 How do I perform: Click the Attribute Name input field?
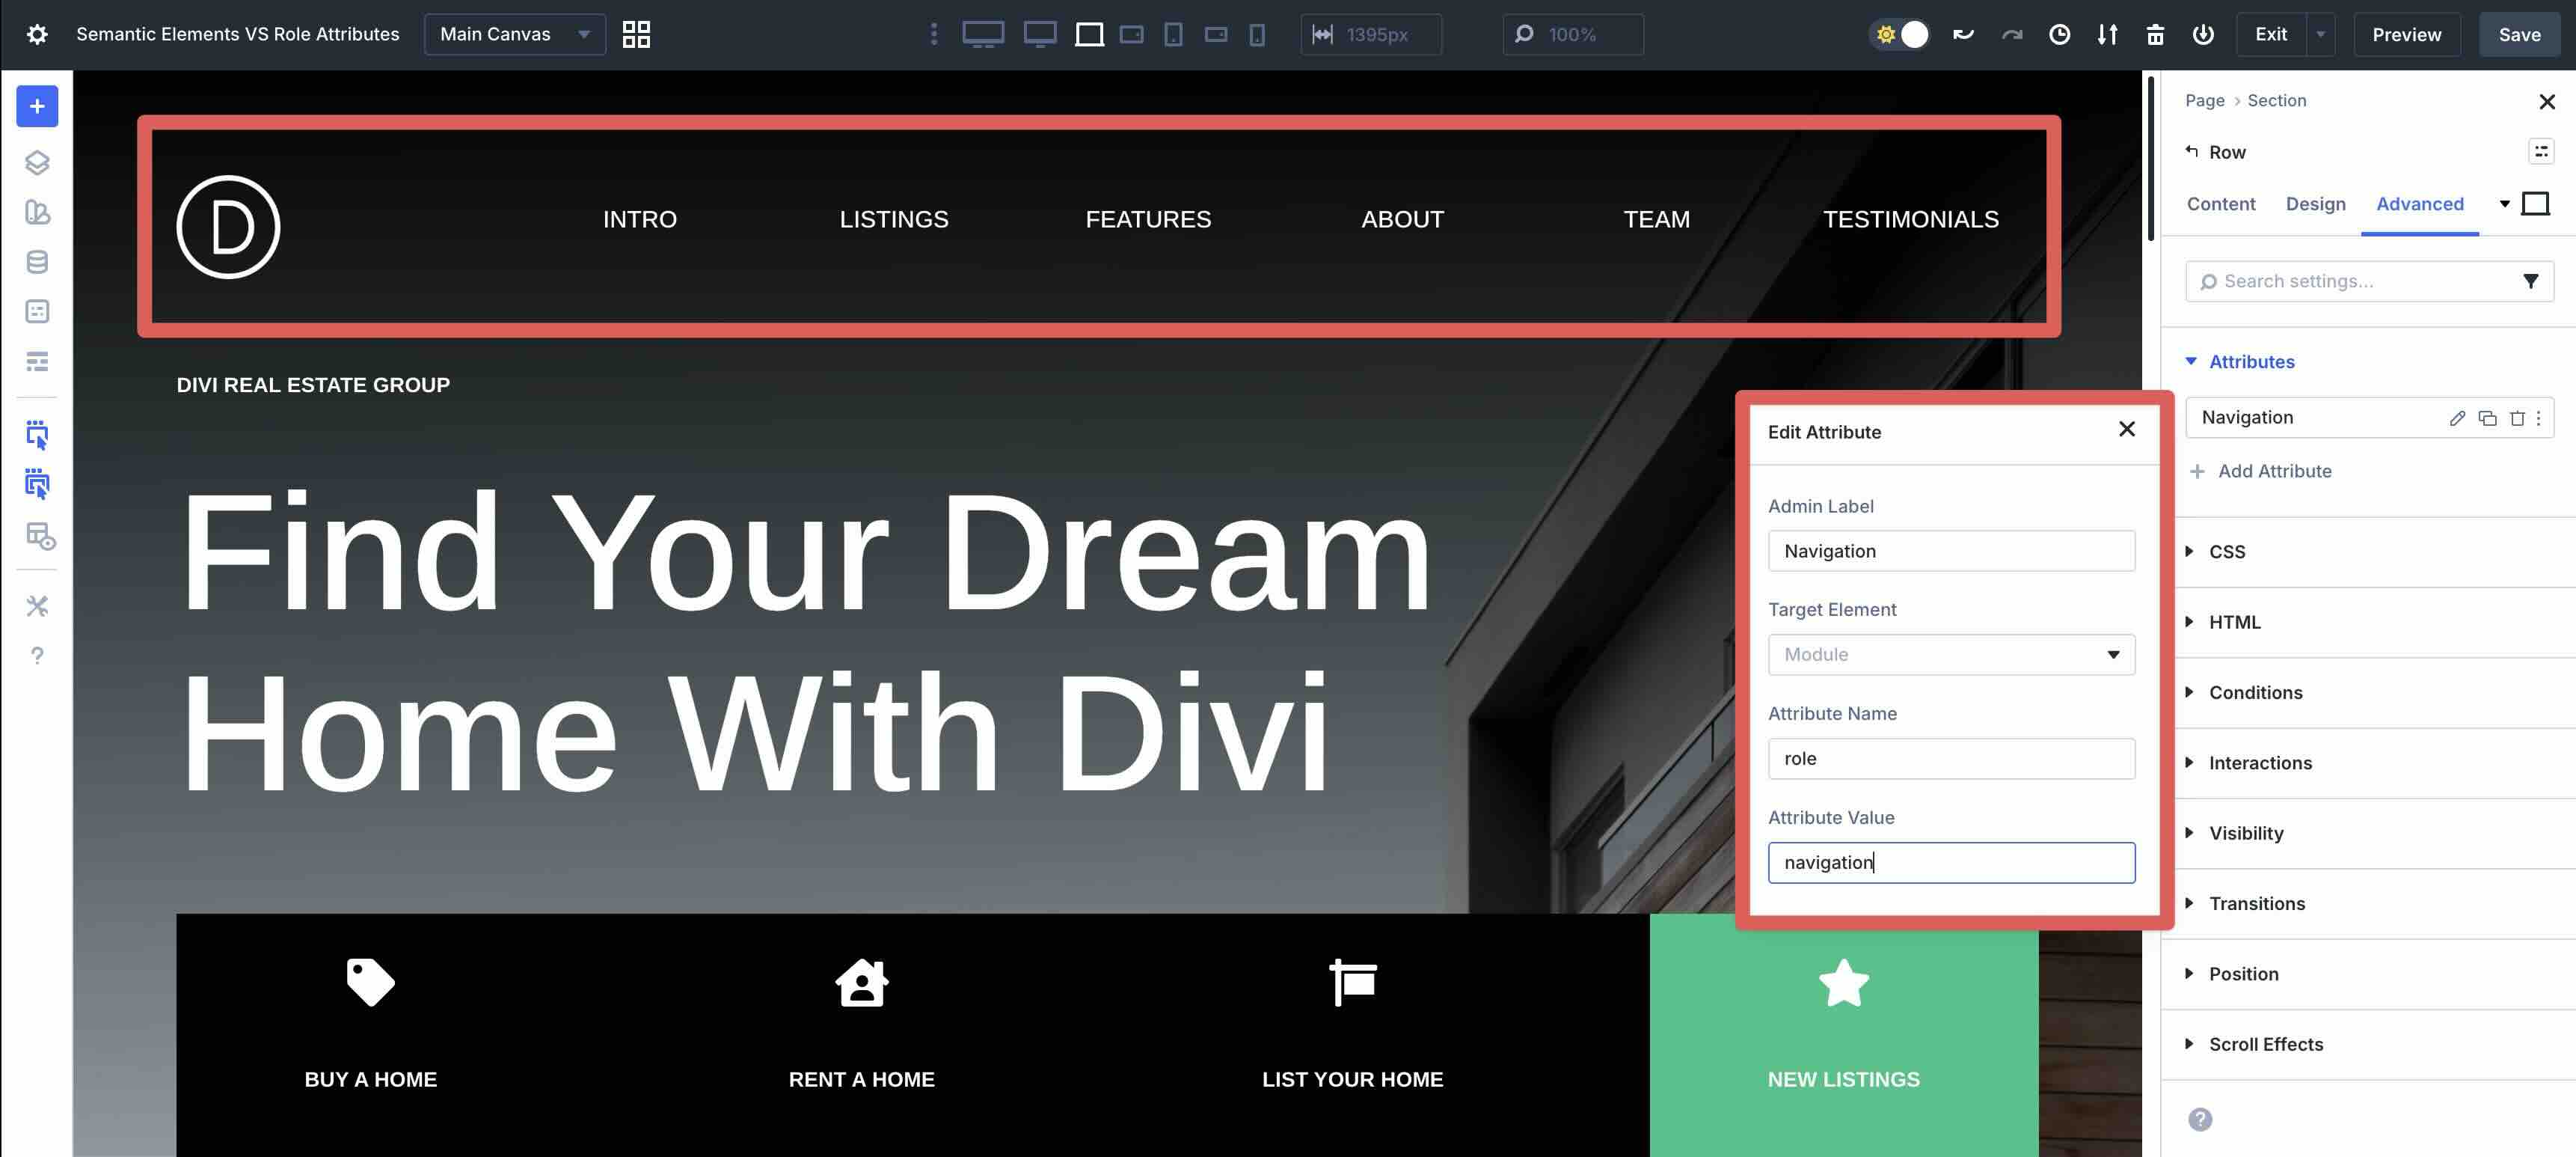pyautogui.click(x=1950, y=759)
